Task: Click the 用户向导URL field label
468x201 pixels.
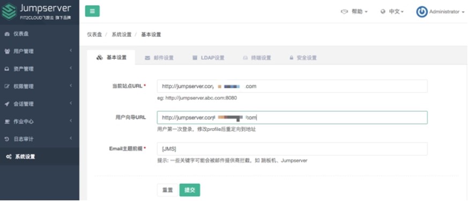Action: tap(131, 117)
